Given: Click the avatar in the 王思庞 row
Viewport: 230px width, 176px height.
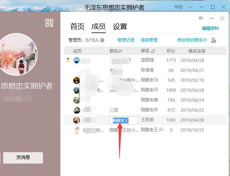Looking at the screenshot, I should point(77,120).
